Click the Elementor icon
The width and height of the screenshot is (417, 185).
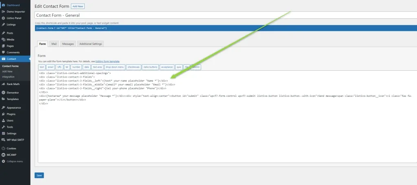click(3, 93)
